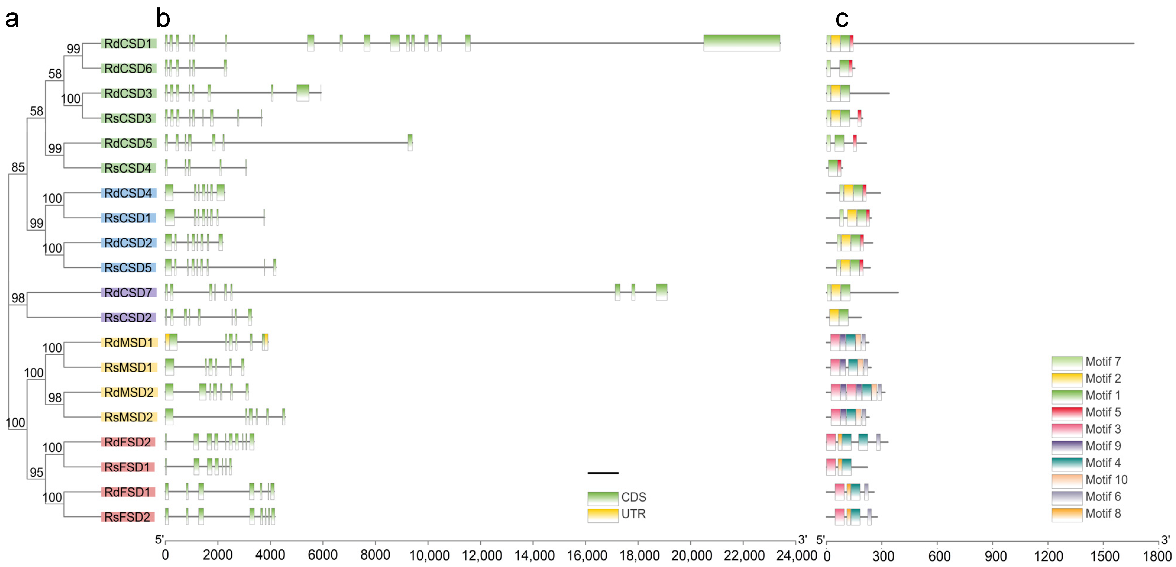
Task: Click the 1500 tick on motif axis
Action: tap(1105, 556)
